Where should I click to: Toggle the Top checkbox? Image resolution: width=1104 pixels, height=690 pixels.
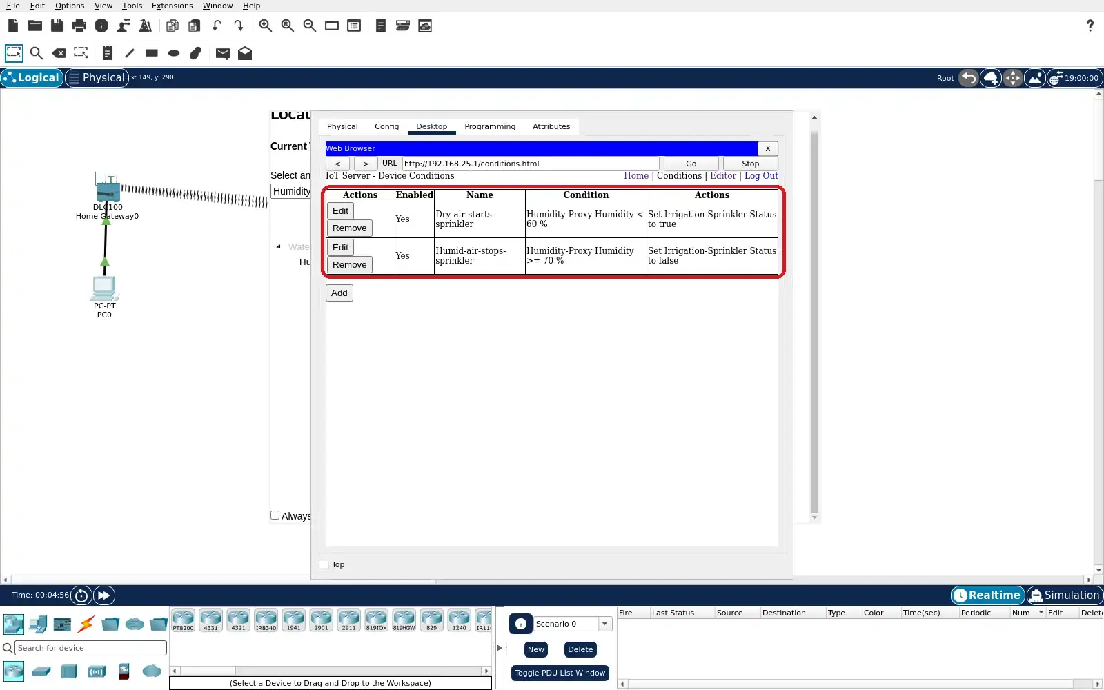tap(324, 564)
